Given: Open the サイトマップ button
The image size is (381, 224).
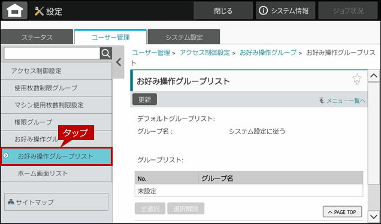Looking at the screenshot, I should [x=56, y=202].
